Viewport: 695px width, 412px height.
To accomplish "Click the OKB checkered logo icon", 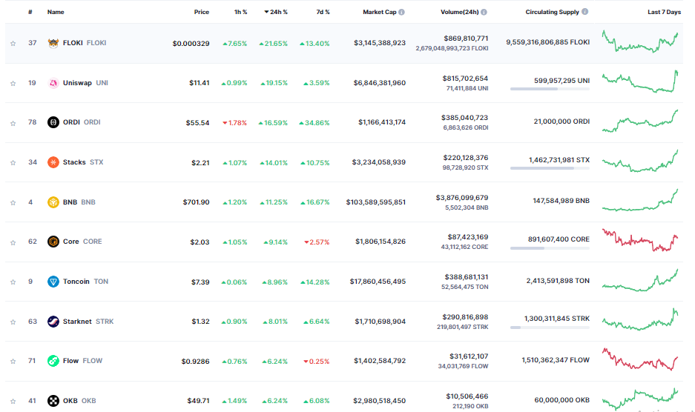I will click(x=53, y=400).
